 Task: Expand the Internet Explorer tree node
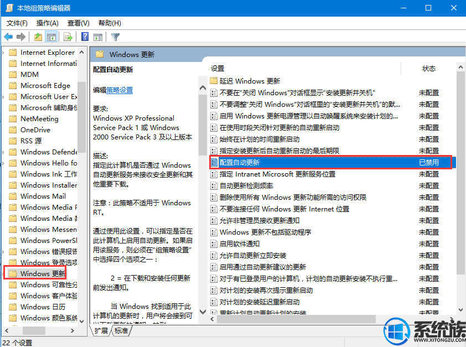click(3, 53)
